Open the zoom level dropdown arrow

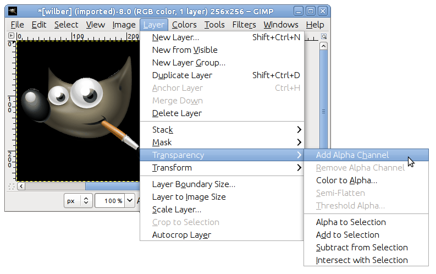[130, 201]
